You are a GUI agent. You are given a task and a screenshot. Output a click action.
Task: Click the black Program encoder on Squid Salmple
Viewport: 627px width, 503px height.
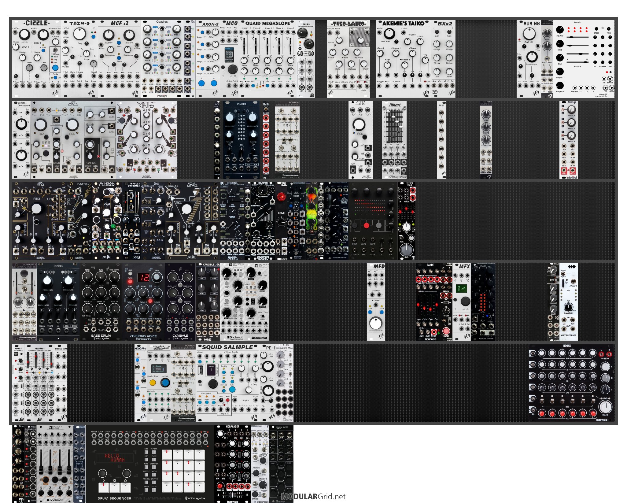pyautogui.click(x=213, y=383)
